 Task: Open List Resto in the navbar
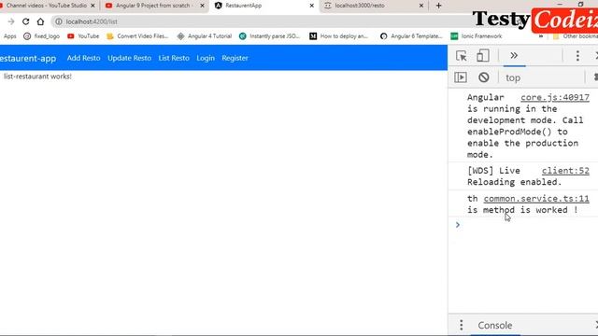point(174,58)
